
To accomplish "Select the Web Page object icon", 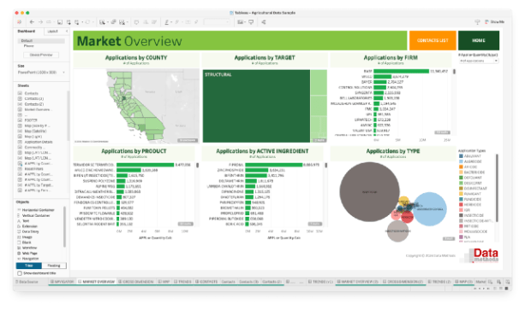I will 19,254.
